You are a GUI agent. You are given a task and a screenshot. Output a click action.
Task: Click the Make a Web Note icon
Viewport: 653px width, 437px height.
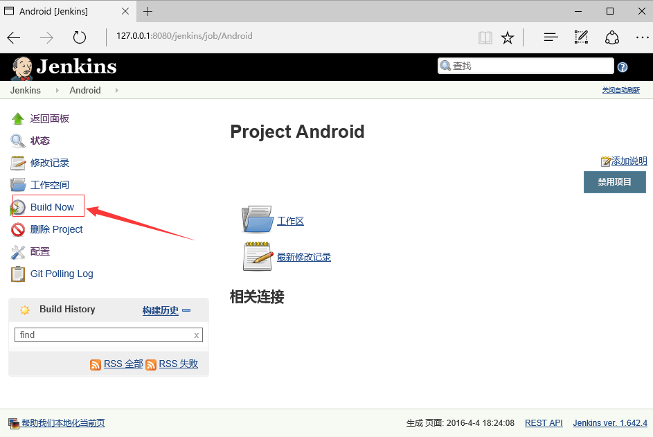click(581, 37)
